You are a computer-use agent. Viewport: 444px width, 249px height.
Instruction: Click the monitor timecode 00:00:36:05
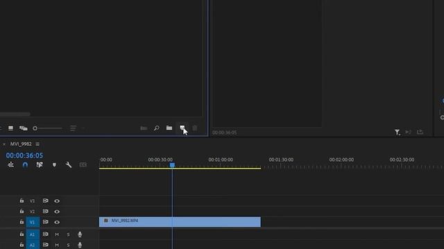click(x=224, y=132)
